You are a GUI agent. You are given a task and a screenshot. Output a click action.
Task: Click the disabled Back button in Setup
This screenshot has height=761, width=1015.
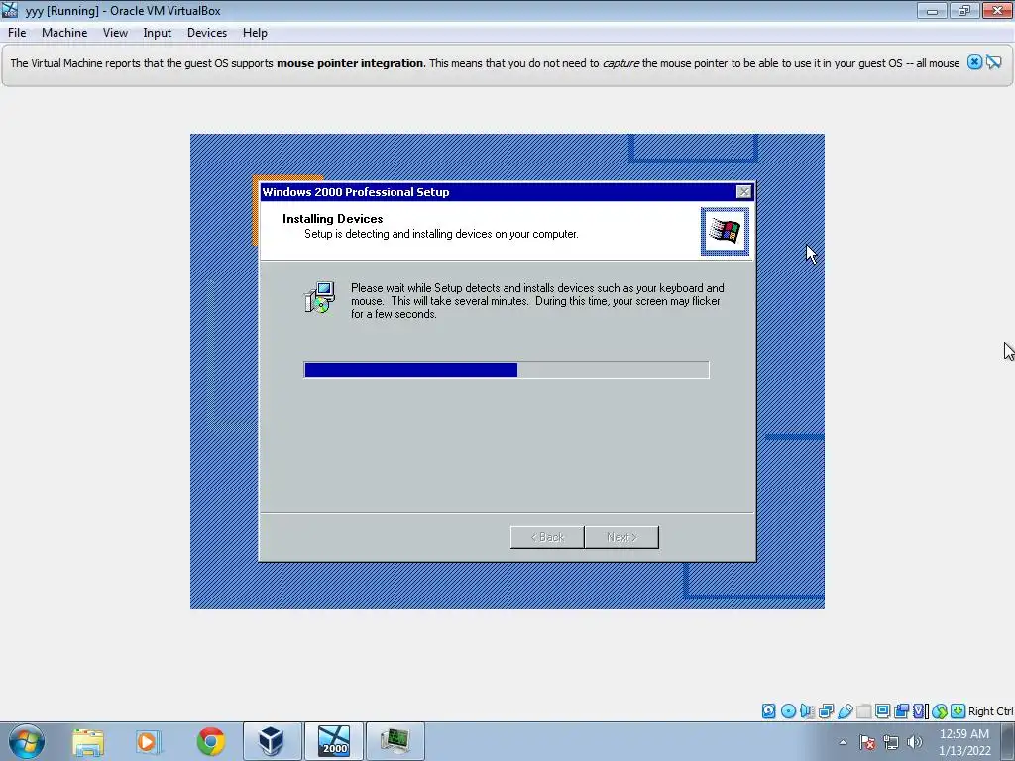pyautogui.click(x=547, y=537)
